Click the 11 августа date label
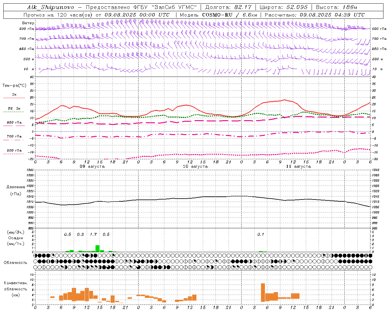 (x=298, y=167)
